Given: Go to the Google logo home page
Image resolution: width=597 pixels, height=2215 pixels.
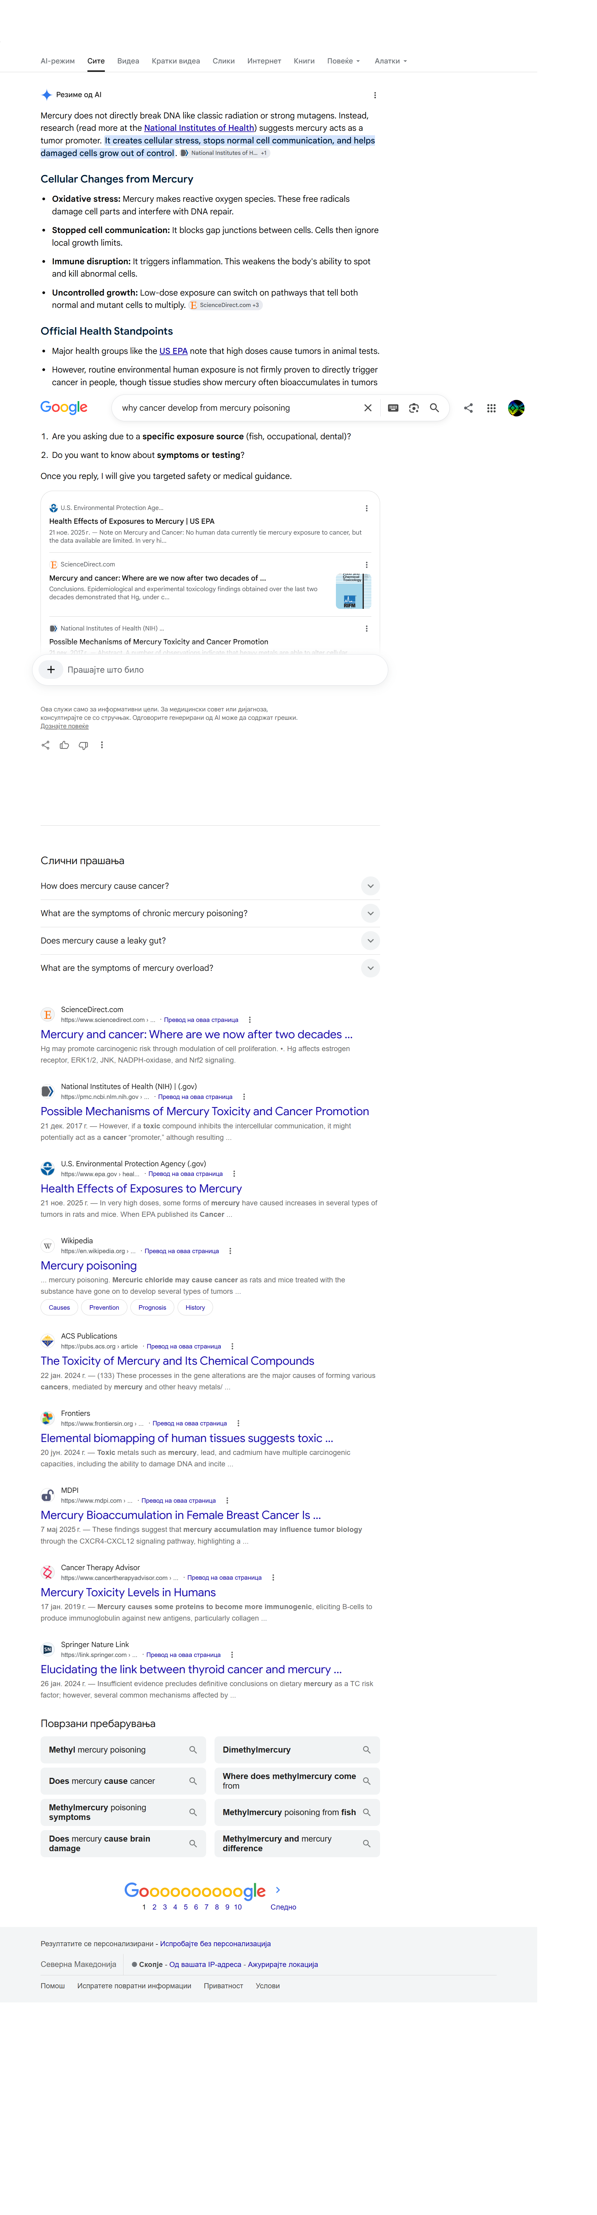Looking at the screenshot, I should pos(64,408).
